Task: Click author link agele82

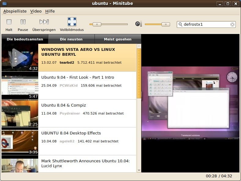Action: tap(67, 141)
